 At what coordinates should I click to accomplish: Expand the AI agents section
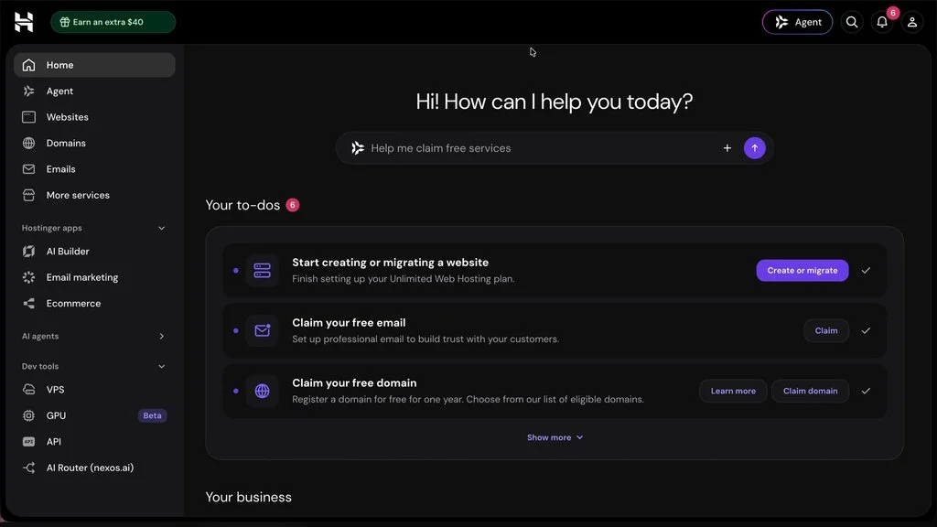pos(161,337)
